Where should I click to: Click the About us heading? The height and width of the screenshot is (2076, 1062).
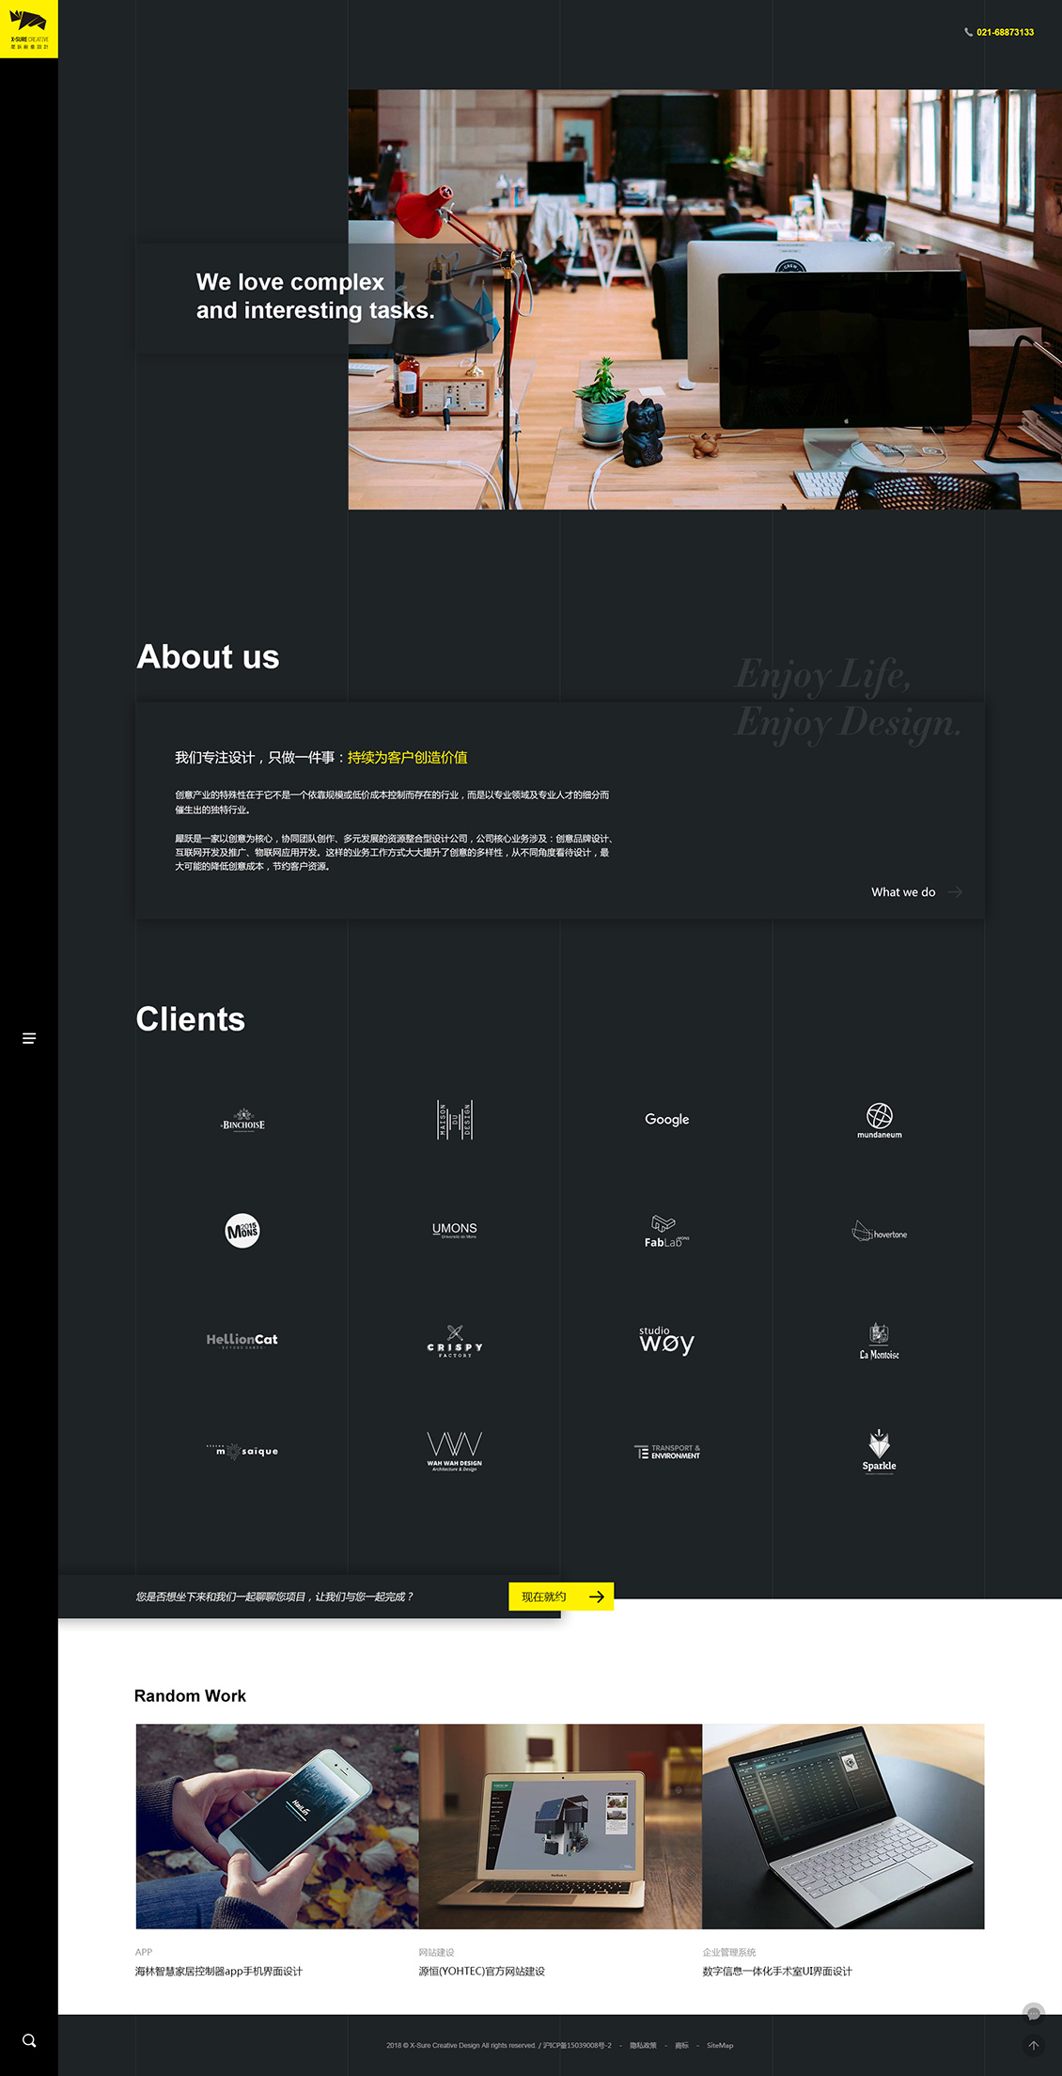tap(209, 656)
